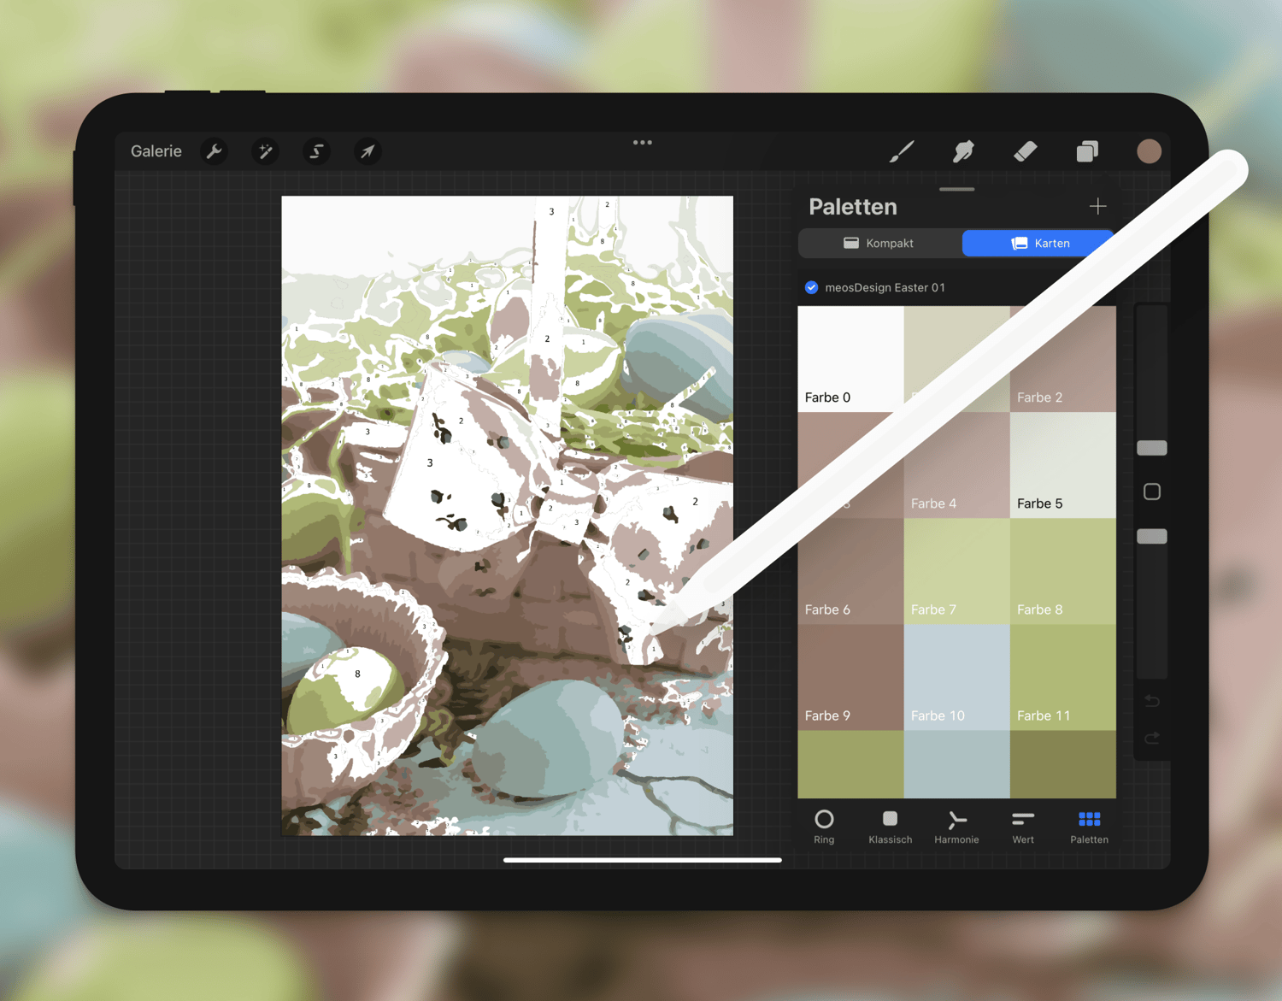Redo with the sidebar arrow
Image resolution: width=1282 pixels, height=1001 pixels.
point(1152,738)
